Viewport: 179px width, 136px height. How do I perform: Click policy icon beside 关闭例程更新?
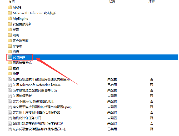pyautogui.click(x=10, y=96)
